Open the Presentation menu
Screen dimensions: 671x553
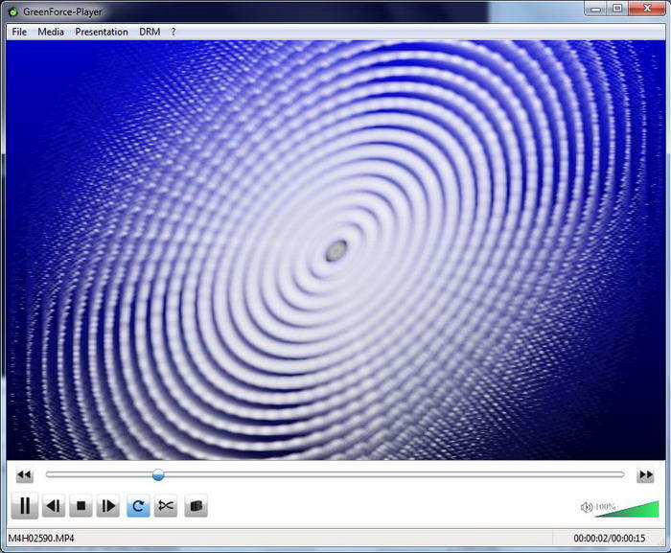[x=102, y=32]
